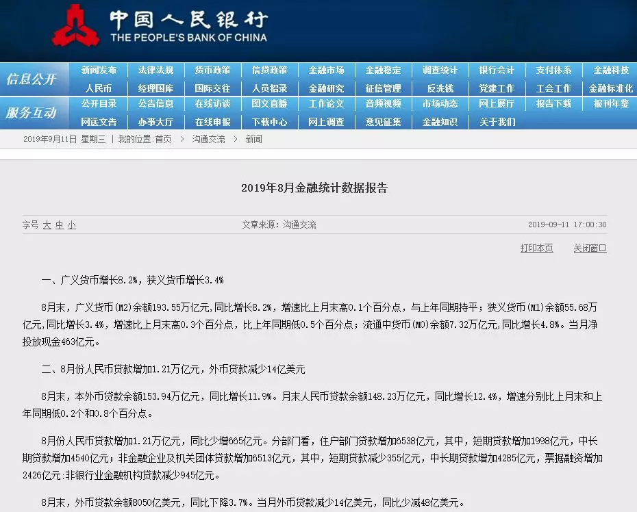Go to 办事大厅 page

coord(155,122)
